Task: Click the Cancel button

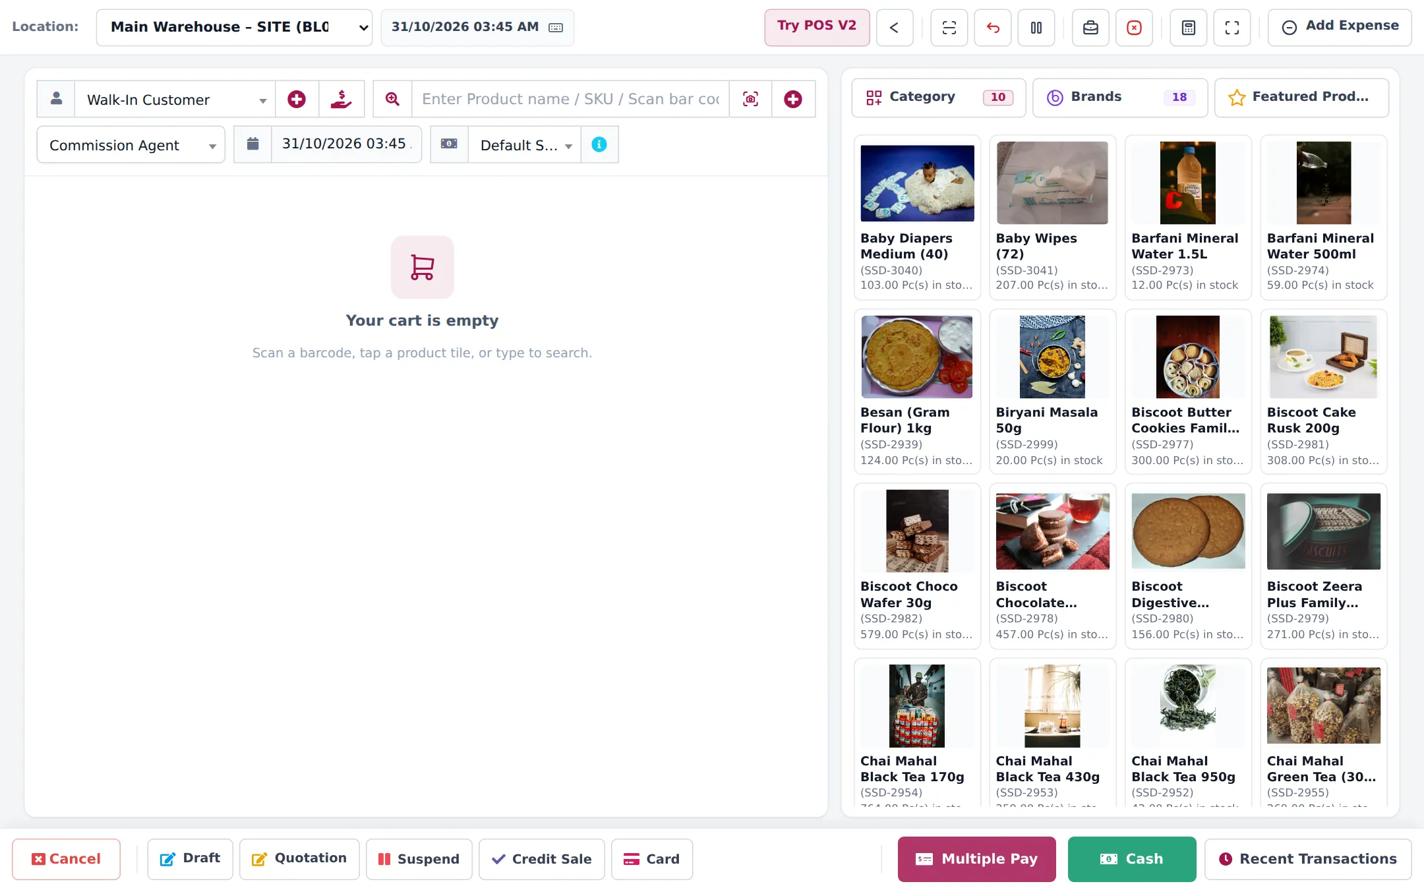Action: click(66, 859)
